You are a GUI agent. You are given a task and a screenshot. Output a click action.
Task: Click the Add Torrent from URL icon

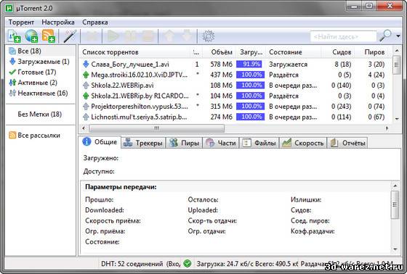pyautogui.click(x=31, y=36)
